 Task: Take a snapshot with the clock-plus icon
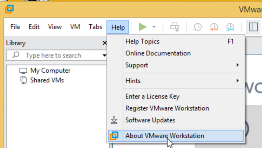(197, 27)
